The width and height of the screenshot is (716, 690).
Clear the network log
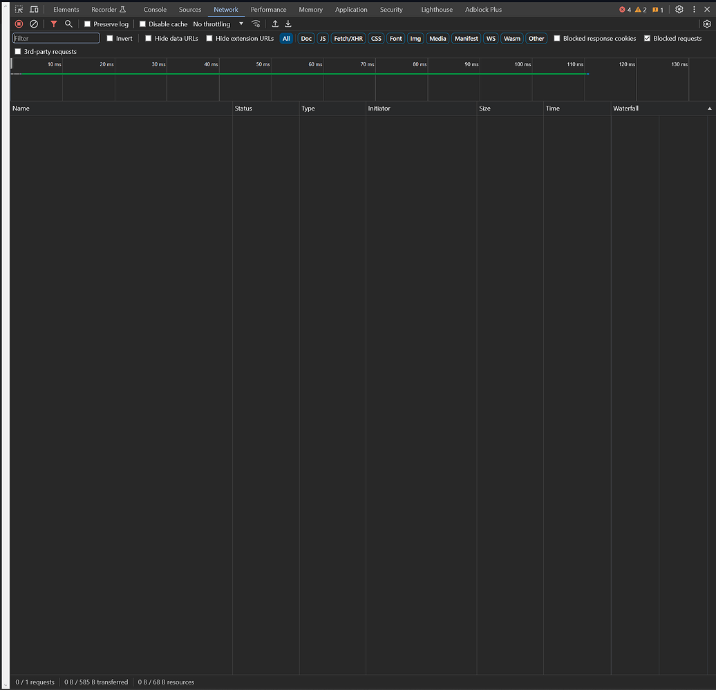click(x=34, y=24)
